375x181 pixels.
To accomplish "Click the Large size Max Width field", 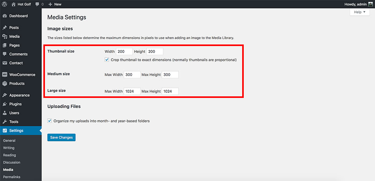I will click(132, 91).
